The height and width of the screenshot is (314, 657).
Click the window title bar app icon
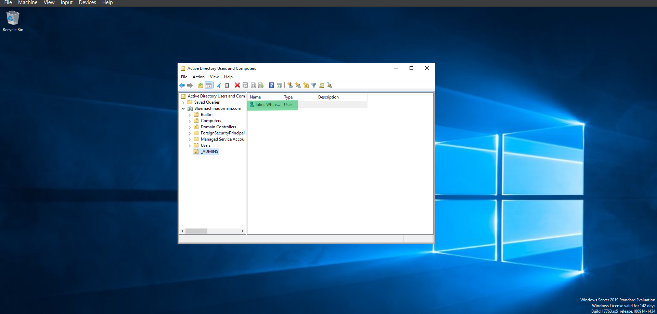(x=183, y=68)
